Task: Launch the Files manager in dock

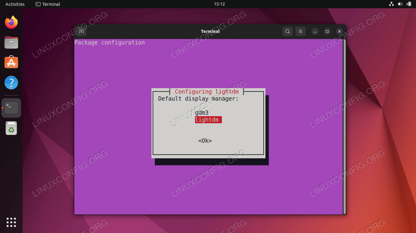Action: (x=11, y=43)
